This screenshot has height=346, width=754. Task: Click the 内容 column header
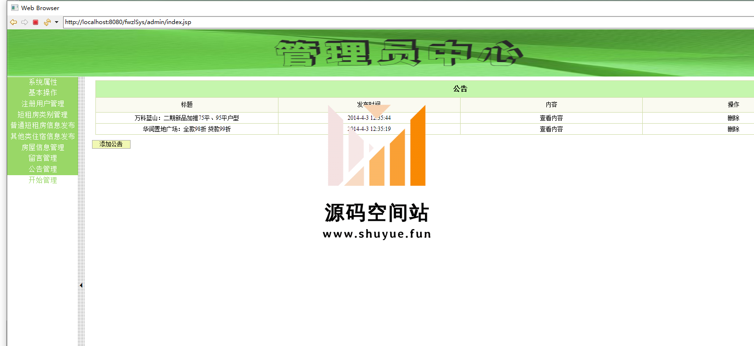click(551, 105)
